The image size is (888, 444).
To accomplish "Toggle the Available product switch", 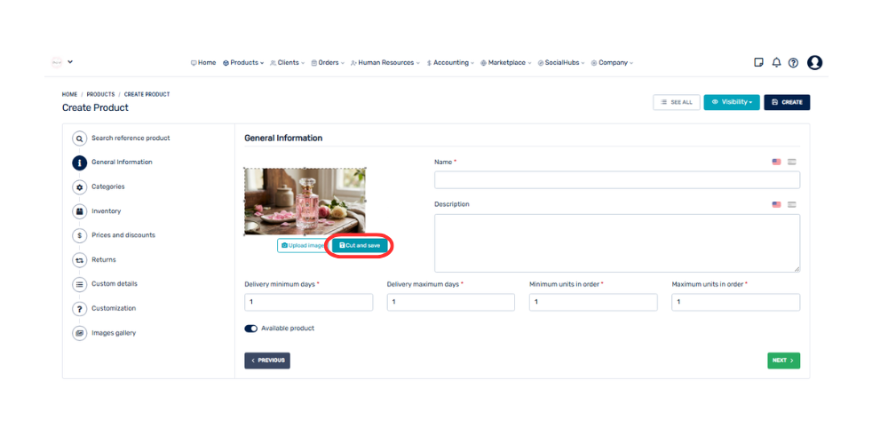I will tap(250, 329).
